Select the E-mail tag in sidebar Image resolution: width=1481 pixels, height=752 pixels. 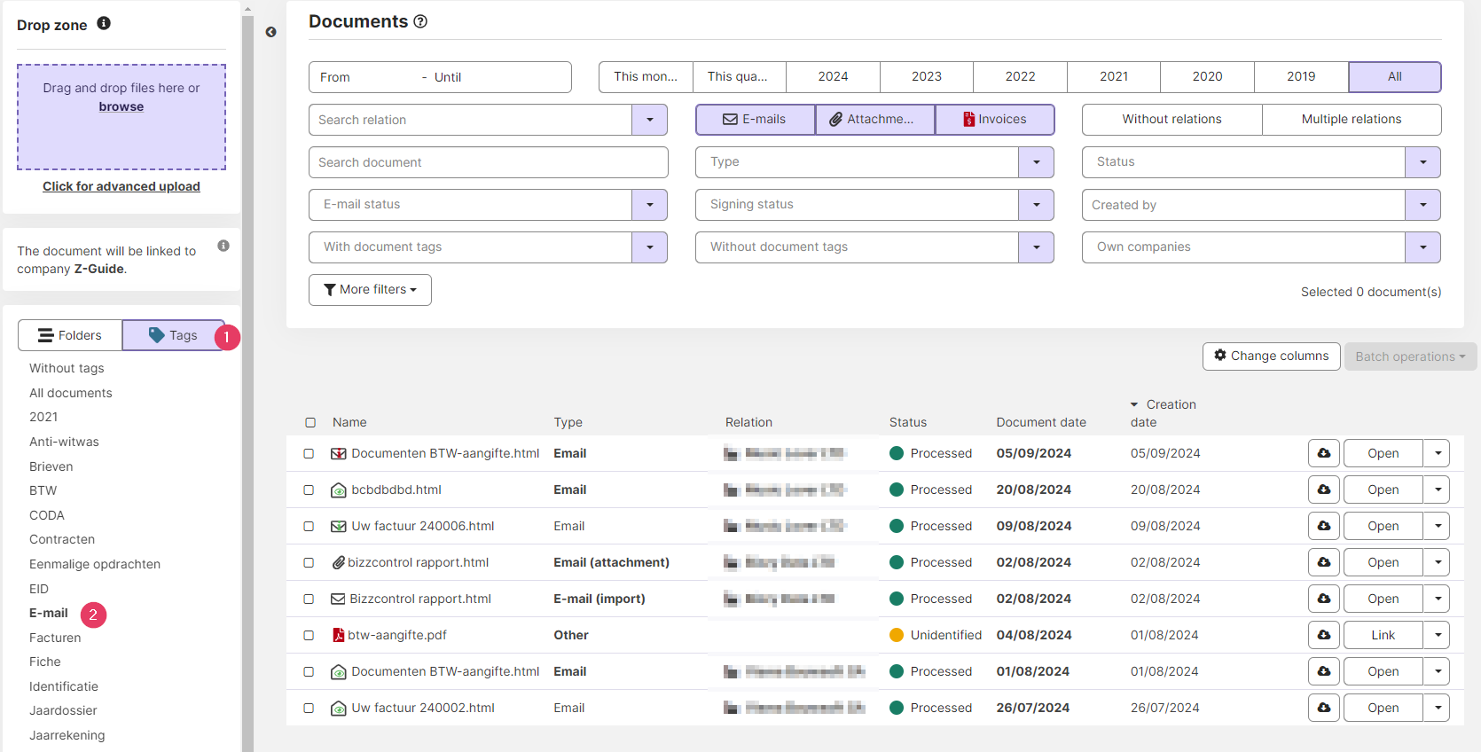(x=49, y=613)
